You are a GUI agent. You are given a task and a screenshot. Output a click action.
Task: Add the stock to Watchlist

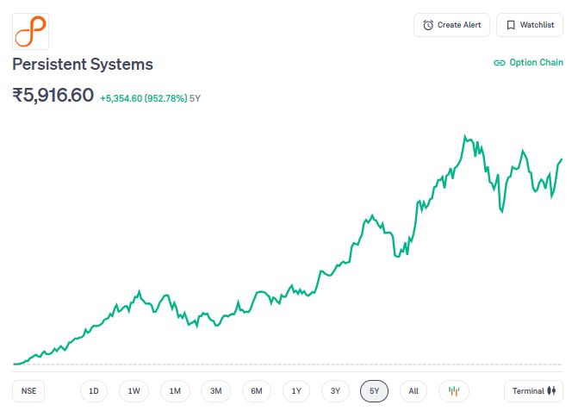tap(529, 25)
